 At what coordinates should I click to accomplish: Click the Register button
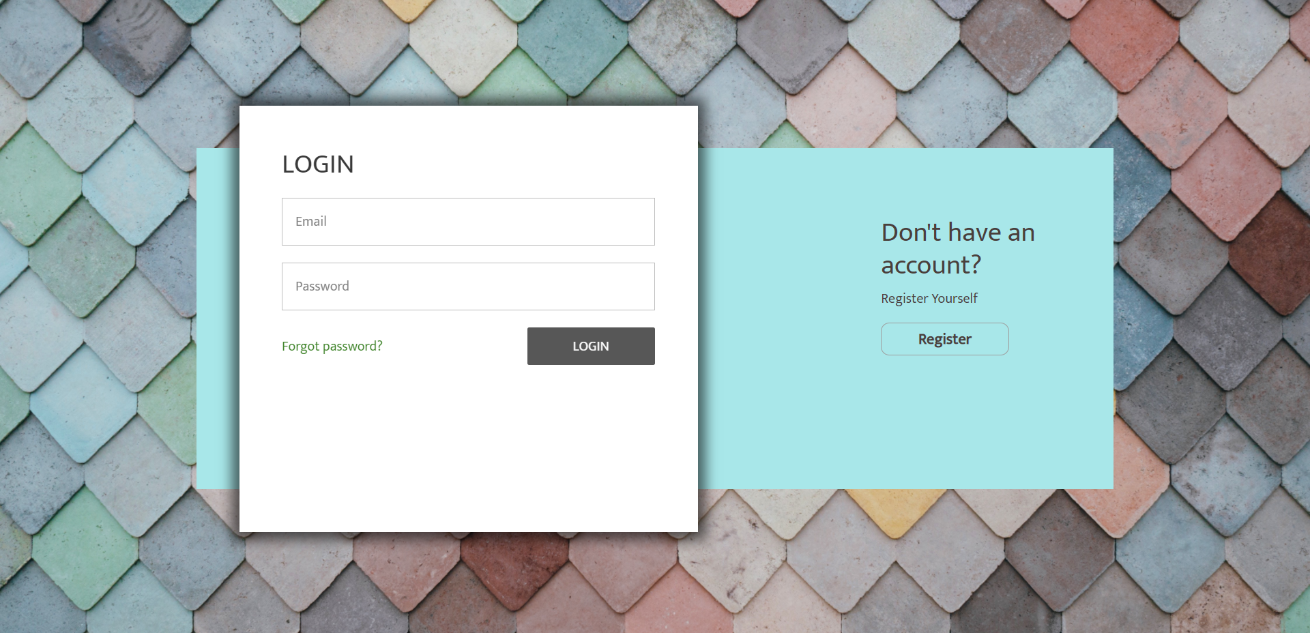click(x=945, y=339)
